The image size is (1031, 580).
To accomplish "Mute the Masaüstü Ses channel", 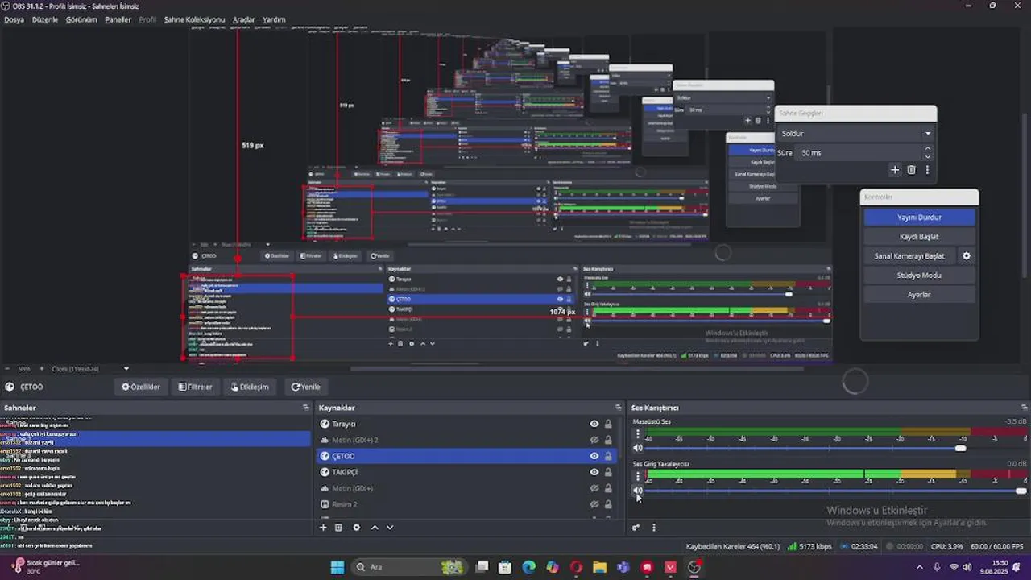I will click(x=638, y=448).
